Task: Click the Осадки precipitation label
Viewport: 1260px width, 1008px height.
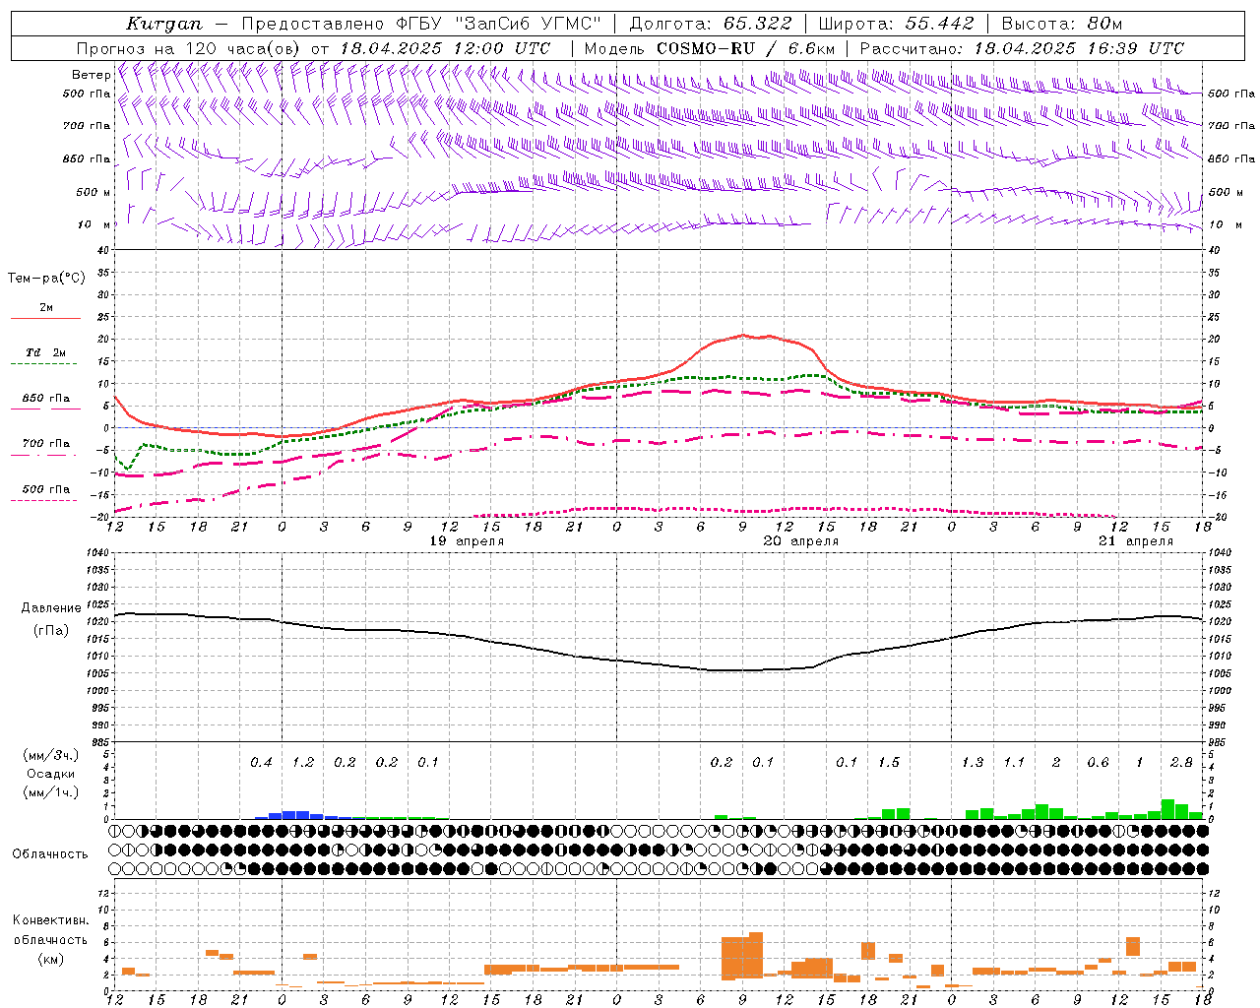Action: pyautogui.click(x=50, y=774)
